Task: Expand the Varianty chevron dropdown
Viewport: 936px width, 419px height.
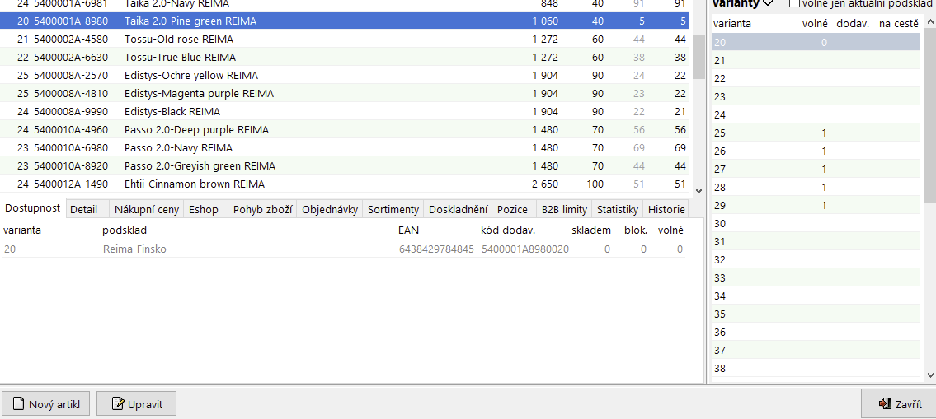Action: click(x=767, y=3)
